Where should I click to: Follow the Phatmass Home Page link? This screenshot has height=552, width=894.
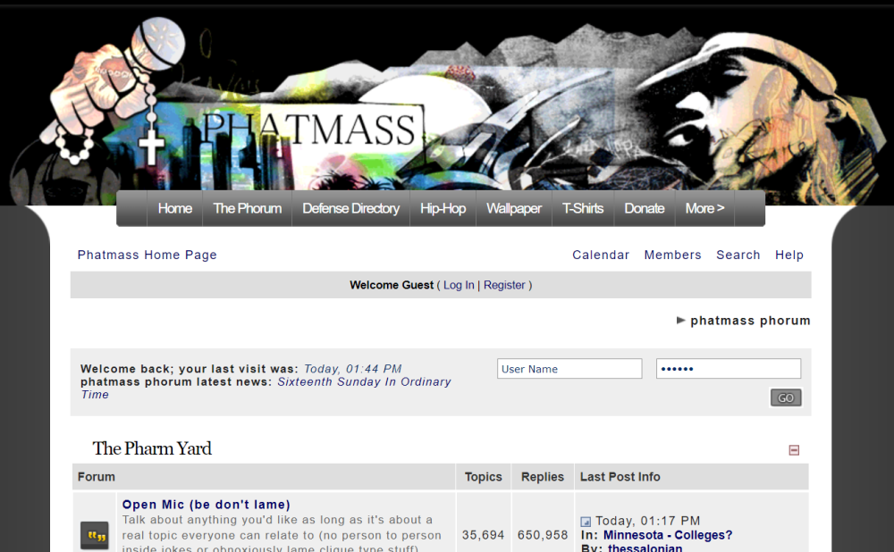[148, 255]
